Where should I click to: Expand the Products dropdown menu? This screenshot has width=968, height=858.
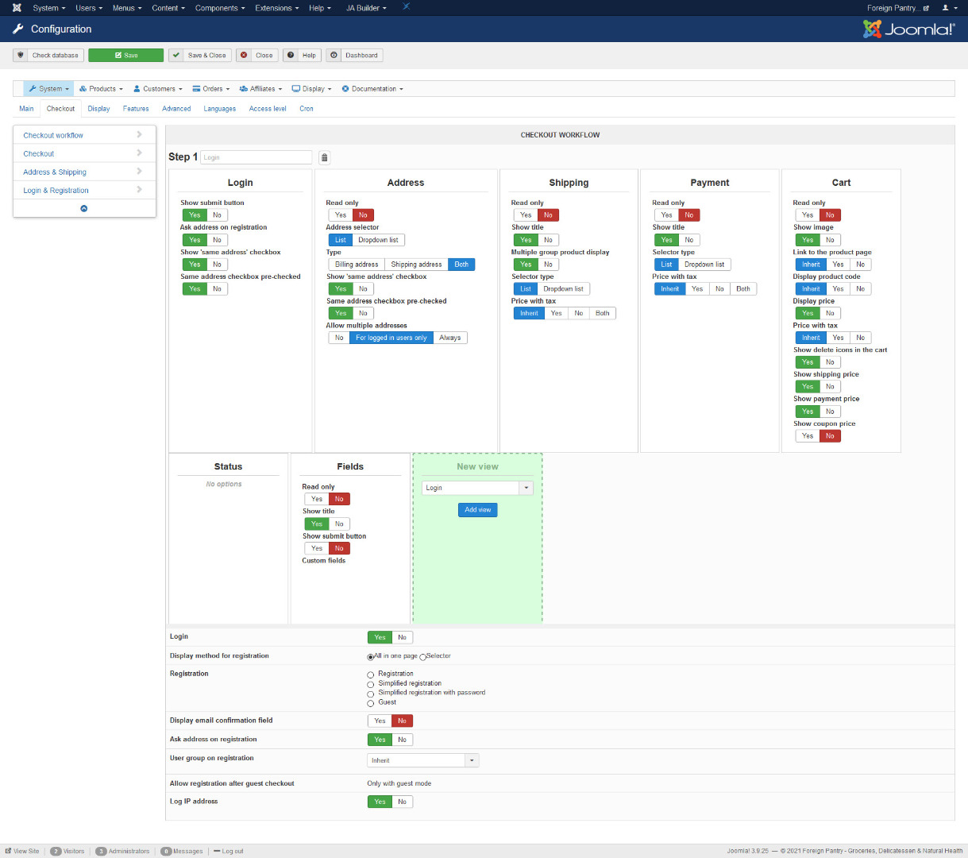[100, 89]
